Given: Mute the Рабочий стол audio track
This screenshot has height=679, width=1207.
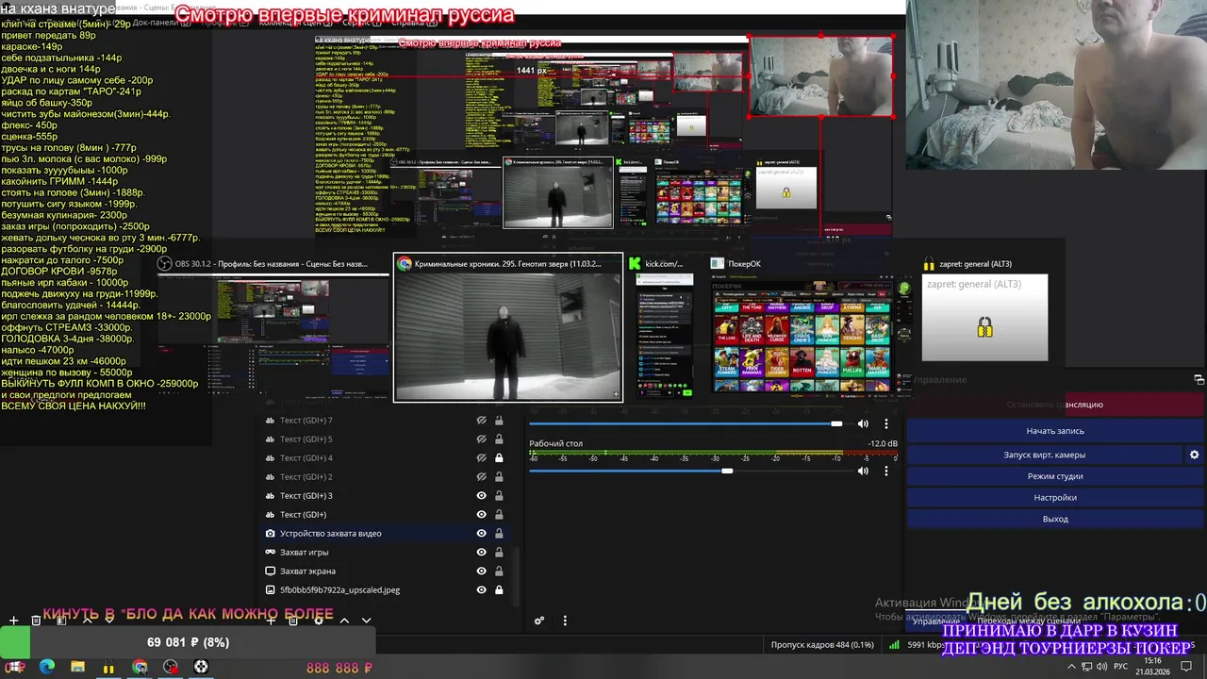Looking at the screenshot, I should point(863,471).
